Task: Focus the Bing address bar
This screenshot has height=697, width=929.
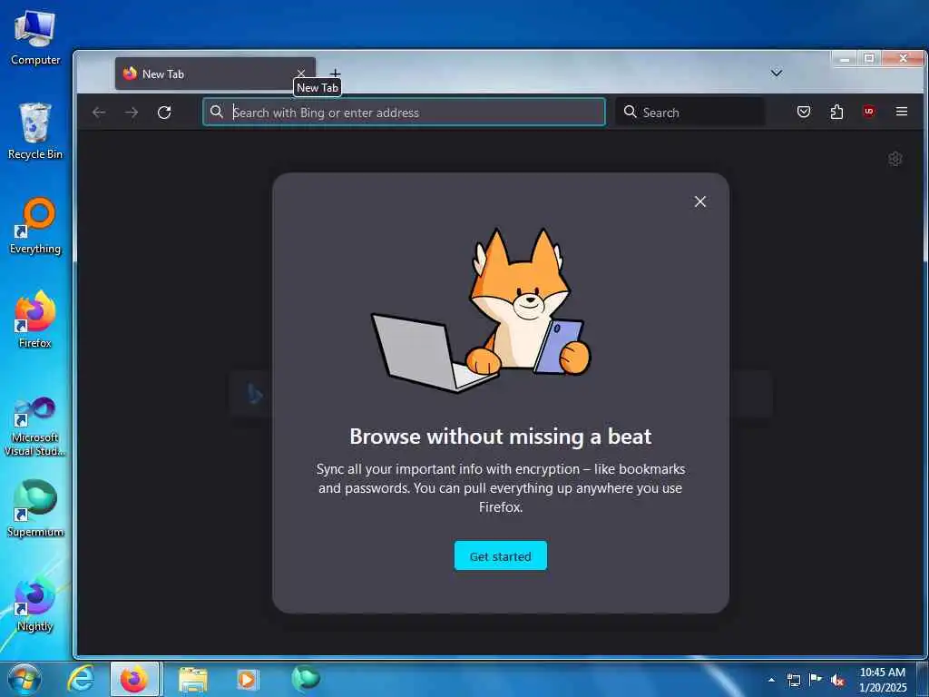Action: (x=404, y=112)
